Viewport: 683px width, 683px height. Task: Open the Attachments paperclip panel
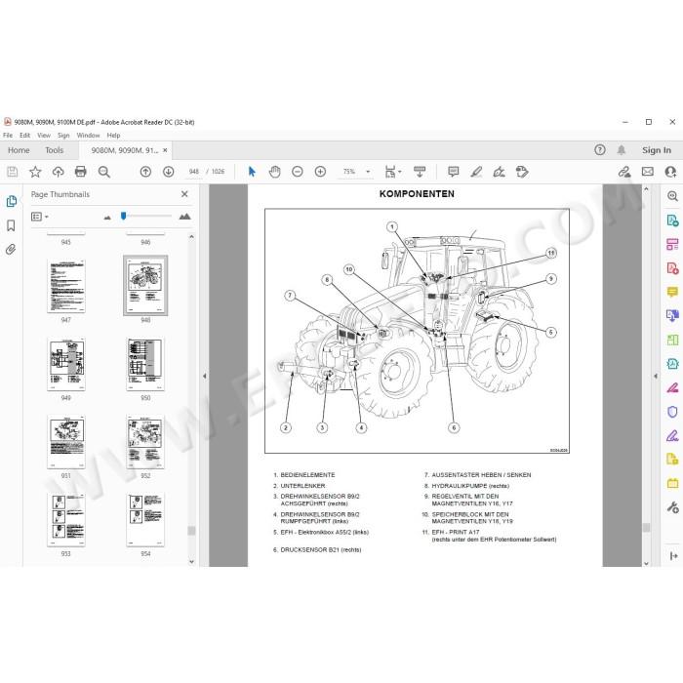pos(11,249)
